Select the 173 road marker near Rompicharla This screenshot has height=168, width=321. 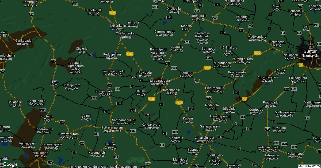pos(94,98)
